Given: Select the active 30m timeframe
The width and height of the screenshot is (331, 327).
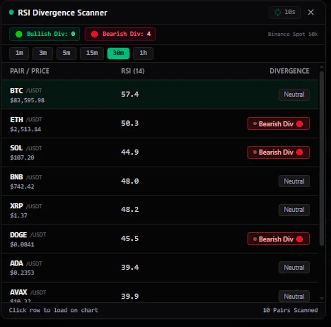Looking at the screenshot, I should click(118, 53).
